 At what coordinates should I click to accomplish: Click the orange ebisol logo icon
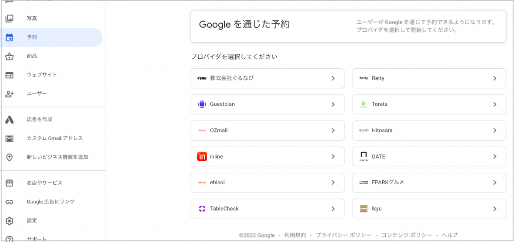pyautogui.click(x=202, y=183)
